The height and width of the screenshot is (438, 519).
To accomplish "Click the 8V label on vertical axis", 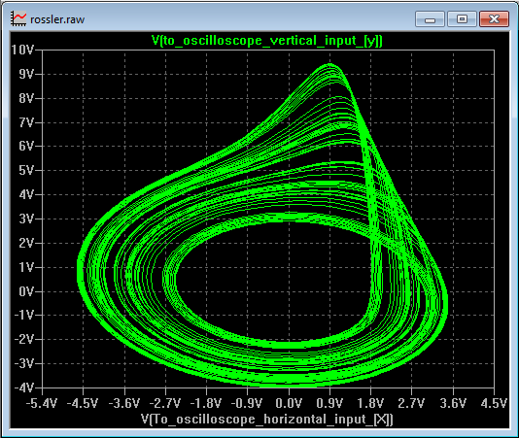I will point(26,98).
